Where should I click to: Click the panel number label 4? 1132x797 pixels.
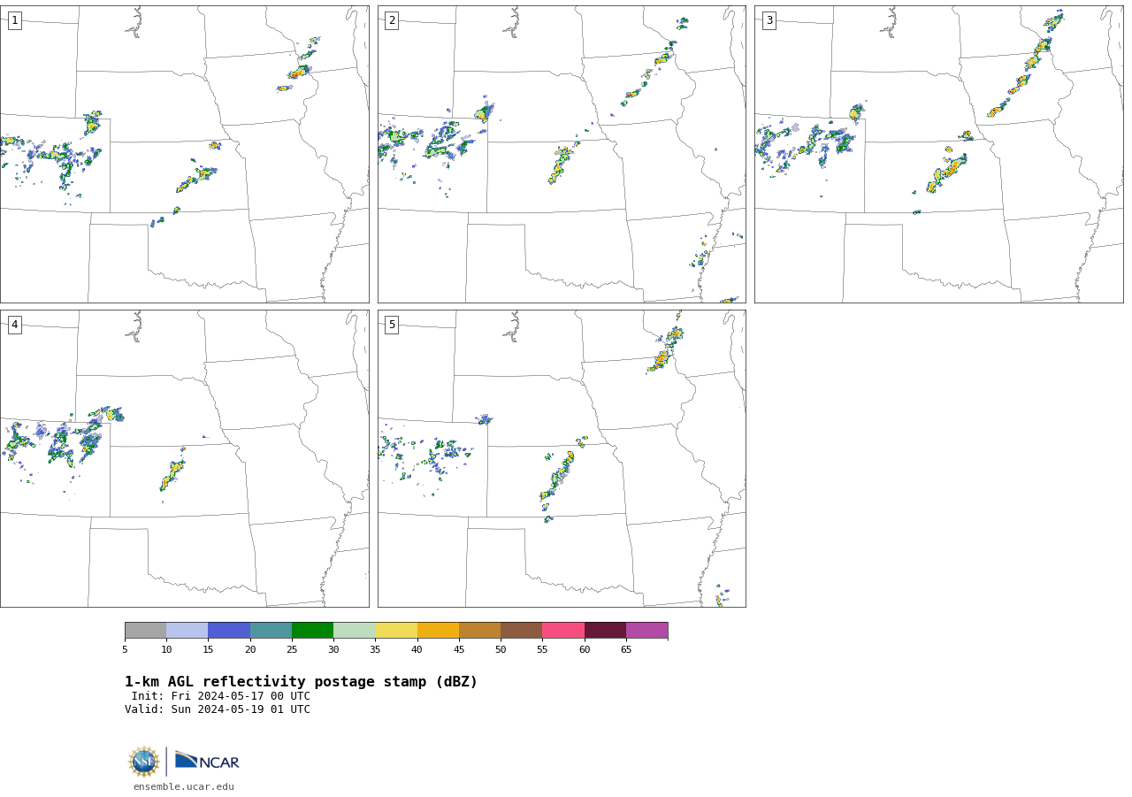click(15, 325)
